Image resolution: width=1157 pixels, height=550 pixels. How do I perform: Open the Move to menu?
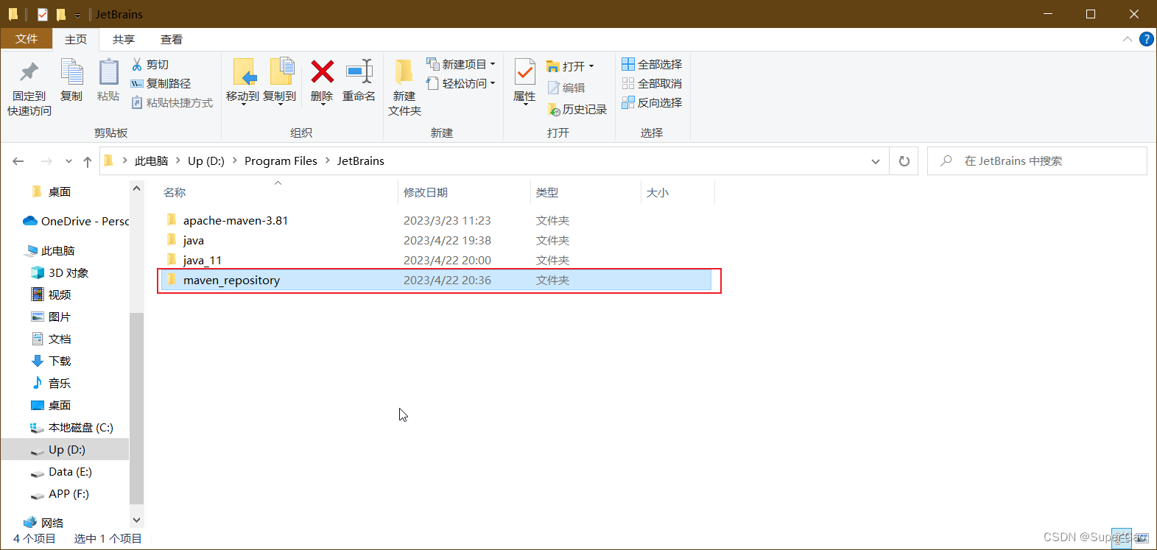tap(242, 82)
